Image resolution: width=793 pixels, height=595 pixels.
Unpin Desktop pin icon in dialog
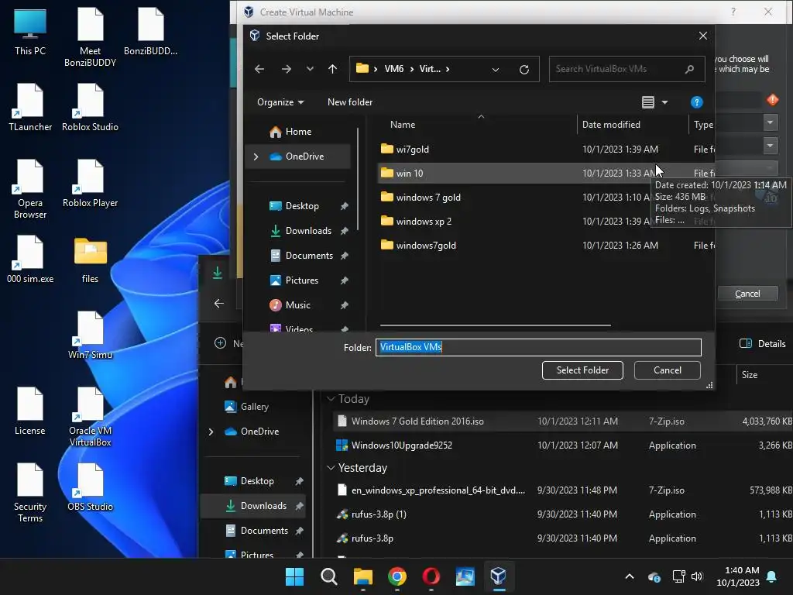(x=345, y=206)
